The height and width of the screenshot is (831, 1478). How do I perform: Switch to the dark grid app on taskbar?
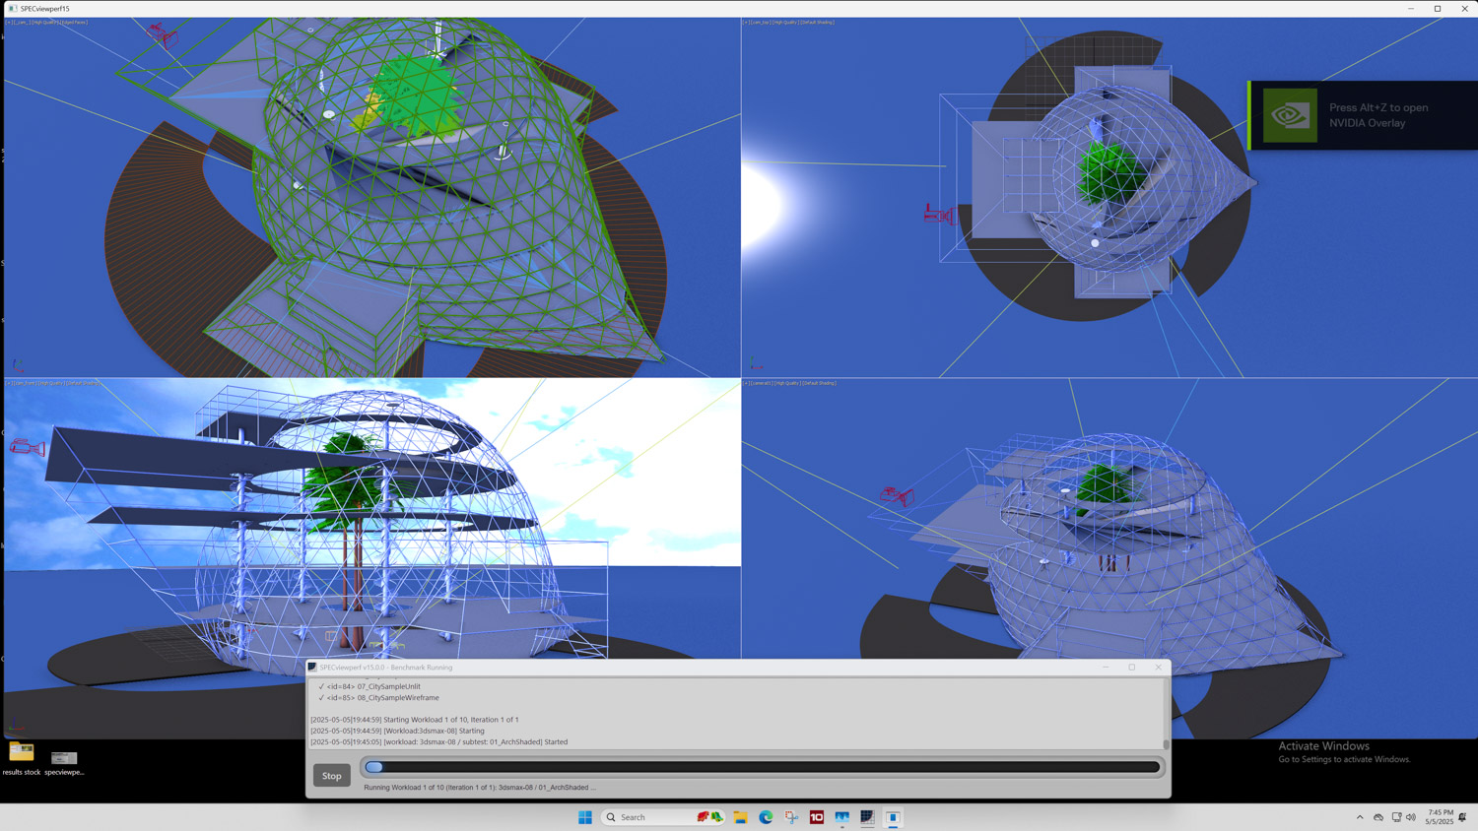click(867, 817)
